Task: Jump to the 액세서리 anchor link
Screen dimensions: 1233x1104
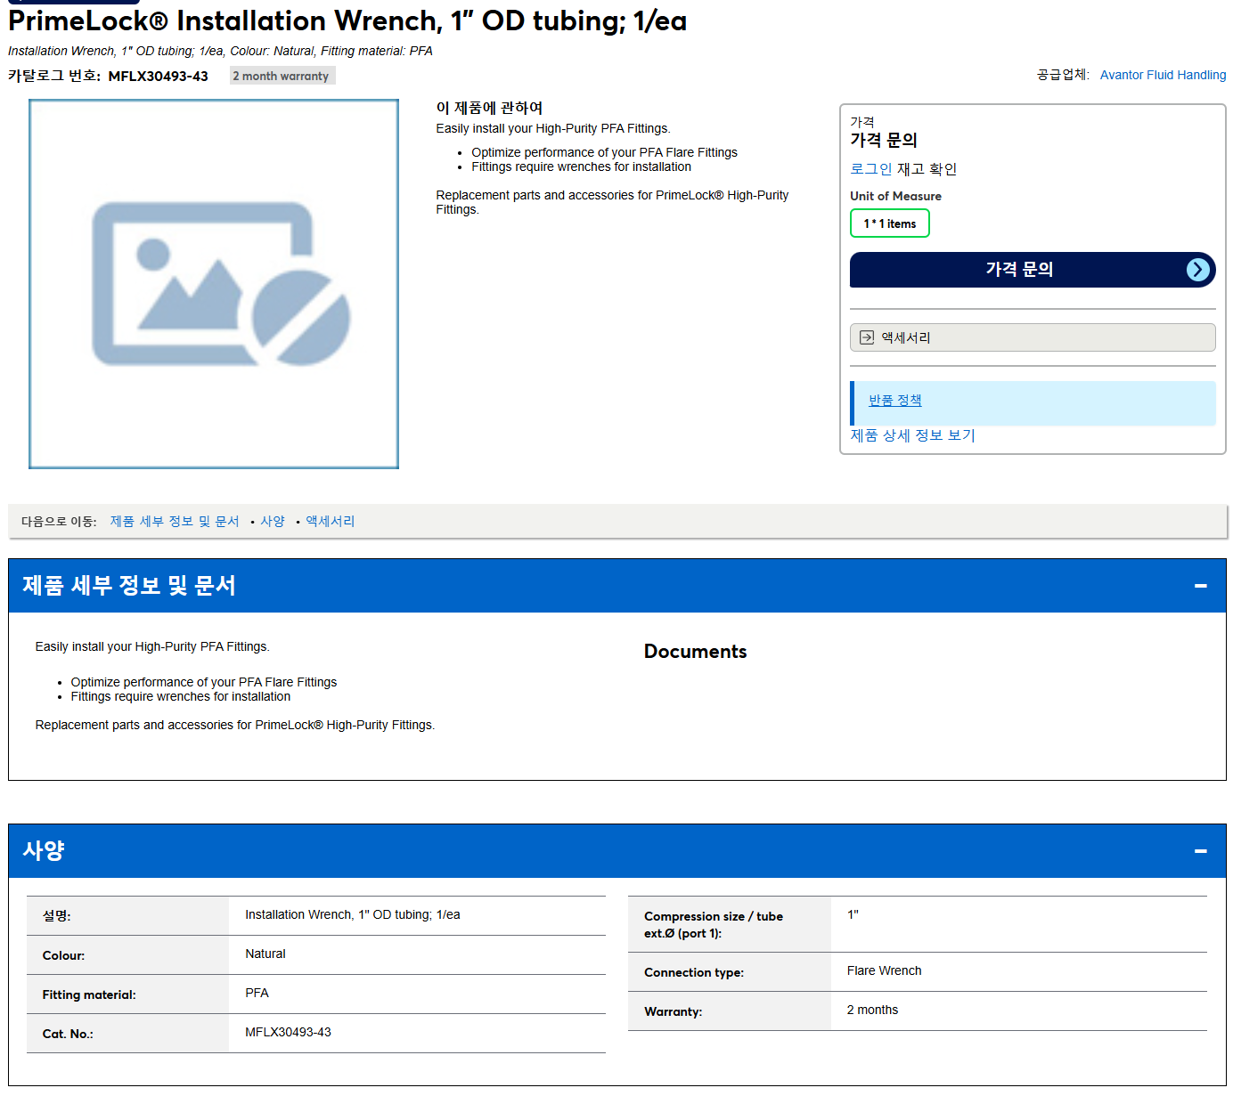Action: pyautogui.click(x=331, y=522)
